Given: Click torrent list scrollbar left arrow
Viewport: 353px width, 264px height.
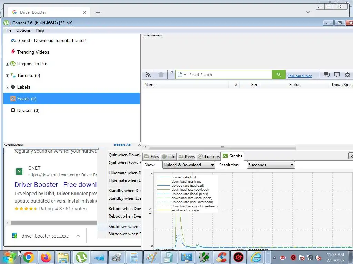Looking at the screenshot, I should (145, 147).
